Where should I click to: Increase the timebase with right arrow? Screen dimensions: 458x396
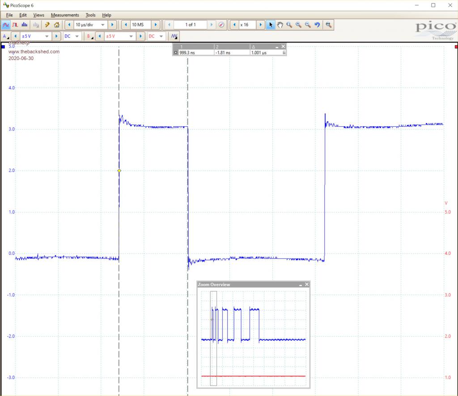coord(112,25)
